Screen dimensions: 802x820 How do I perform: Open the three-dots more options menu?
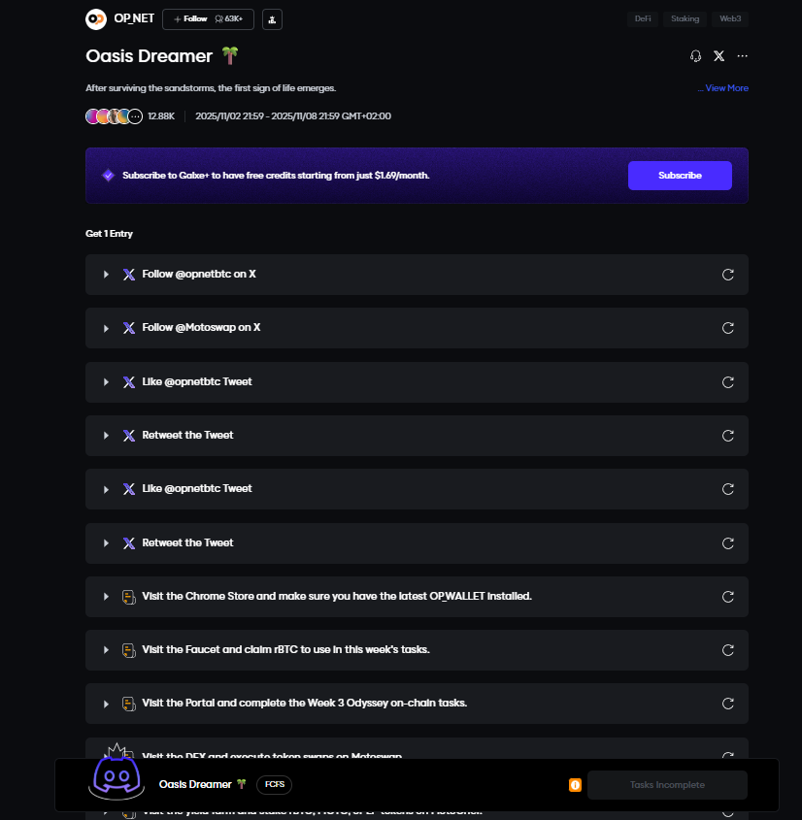point(743,56)
